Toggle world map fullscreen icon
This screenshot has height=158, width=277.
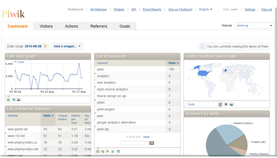pos(226,104)
